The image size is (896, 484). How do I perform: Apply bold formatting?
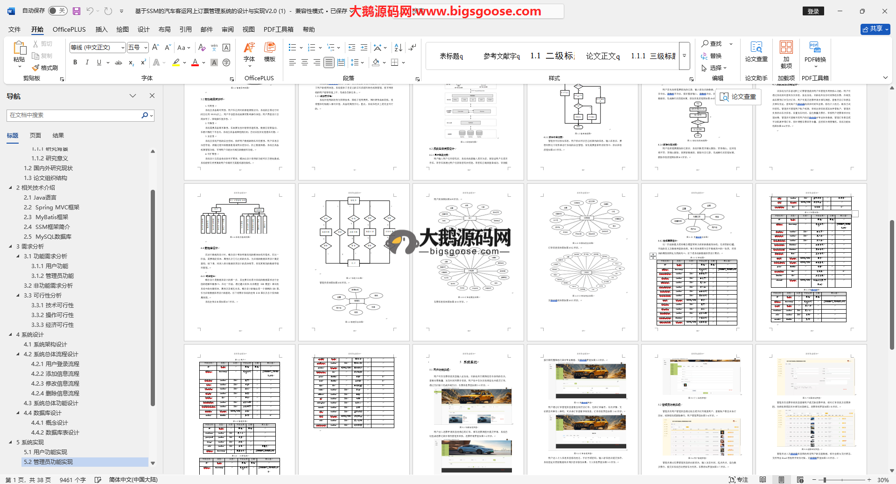point(75,62)
